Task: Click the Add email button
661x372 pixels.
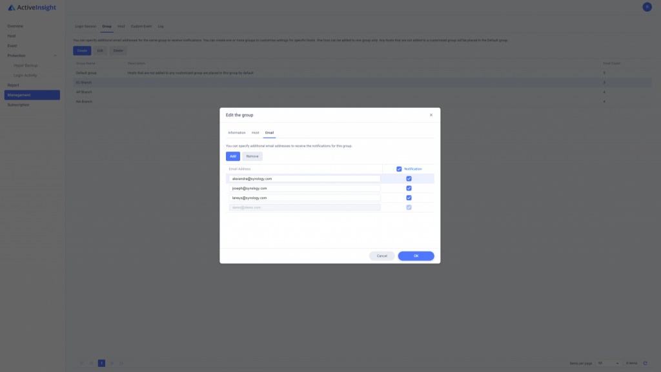Action: (x=232, y=156)
